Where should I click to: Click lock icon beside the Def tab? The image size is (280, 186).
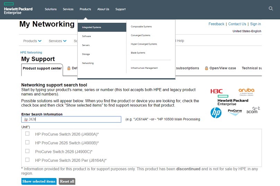coord(69,68)
